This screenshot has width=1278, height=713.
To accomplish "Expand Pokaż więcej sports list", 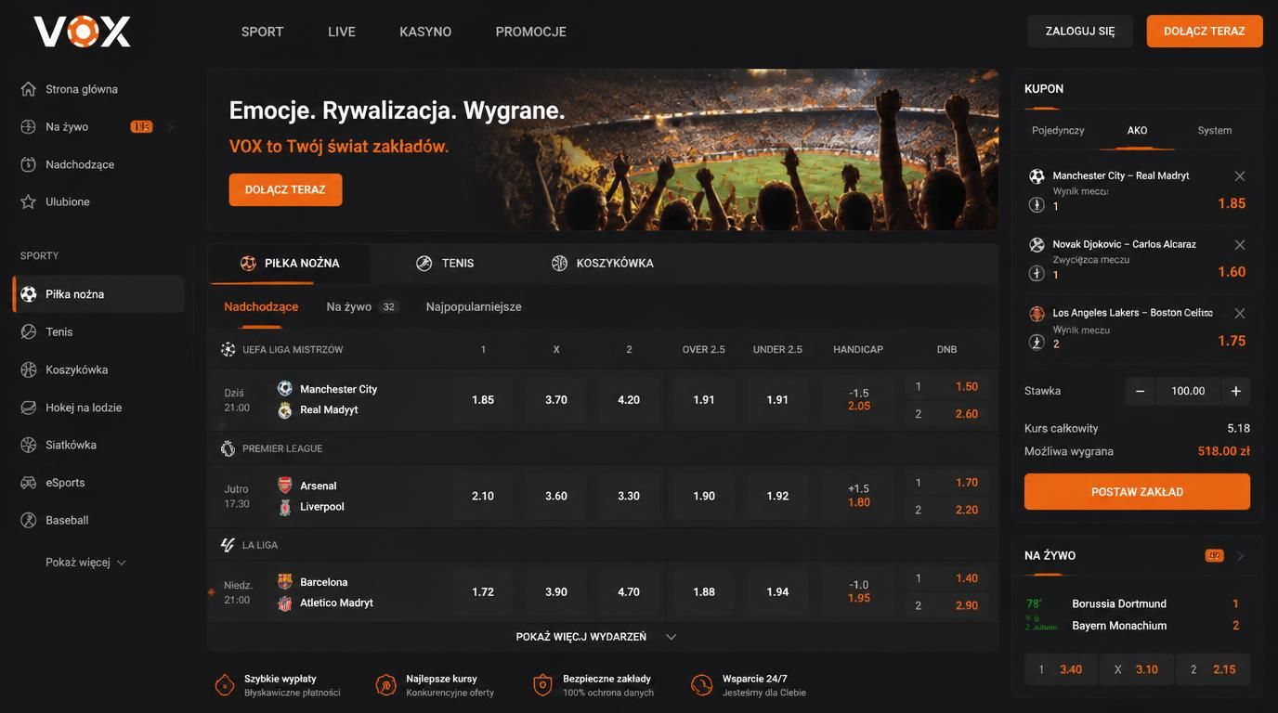I will coord(85,563).
